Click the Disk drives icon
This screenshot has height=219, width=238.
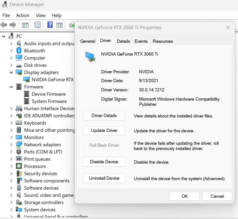(19, 66)
